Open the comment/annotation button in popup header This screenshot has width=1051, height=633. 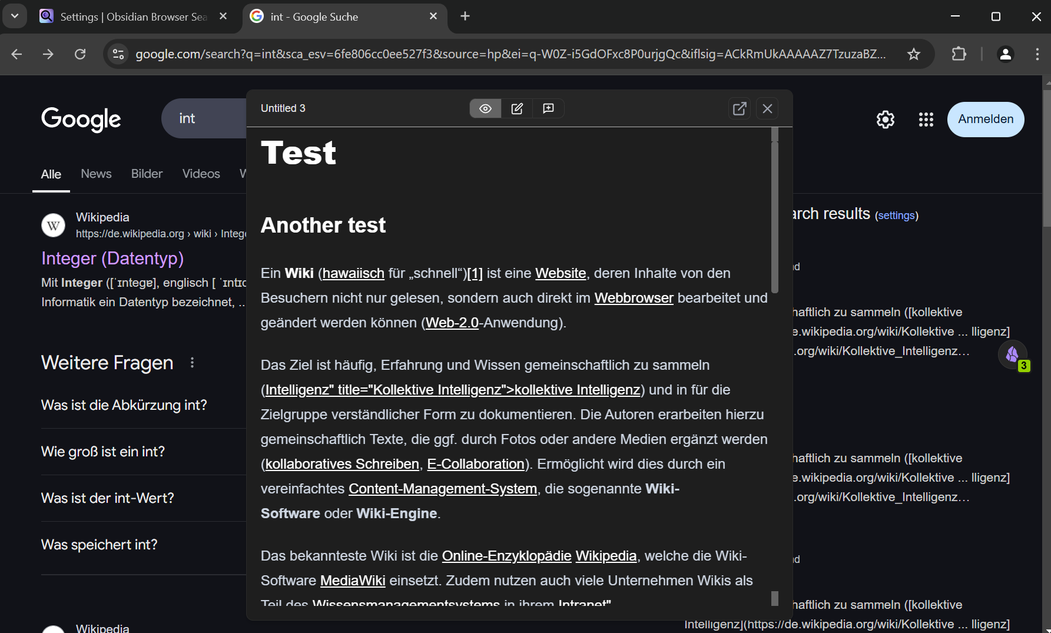pyautogui.click(x=548, y=108)
